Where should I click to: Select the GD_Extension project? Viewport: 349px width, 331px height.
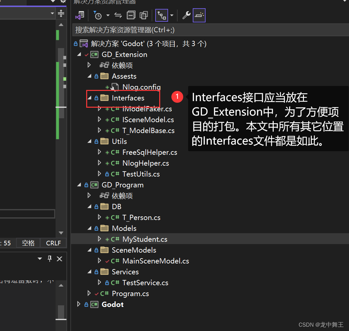point(124,55)
